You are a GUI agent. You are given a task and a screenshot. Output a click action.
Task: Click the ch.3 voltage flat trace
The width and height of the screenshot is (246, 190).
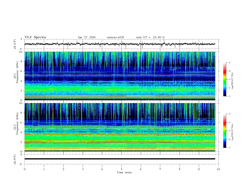click(120, 159)
